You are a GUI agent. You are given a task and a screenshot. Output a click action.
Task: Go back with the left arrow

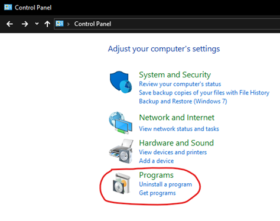9,24
